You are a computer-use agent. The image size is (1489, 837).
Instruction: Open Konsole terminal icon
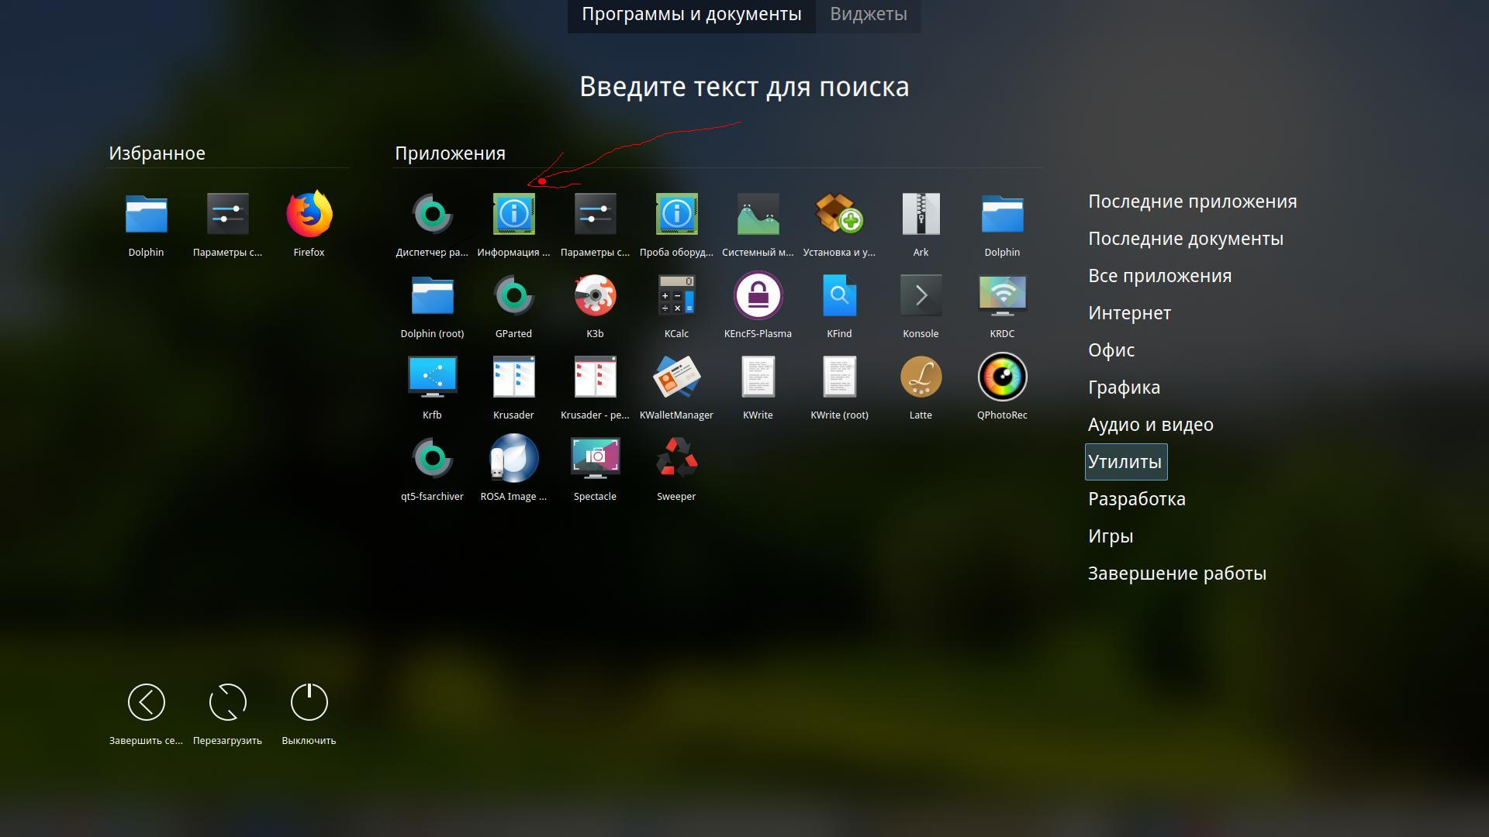(921, 297)
